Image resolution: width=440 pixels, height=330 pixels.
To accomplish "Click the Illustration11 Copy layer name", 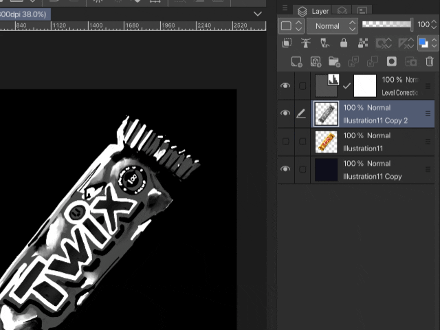I will pos(373,177).
